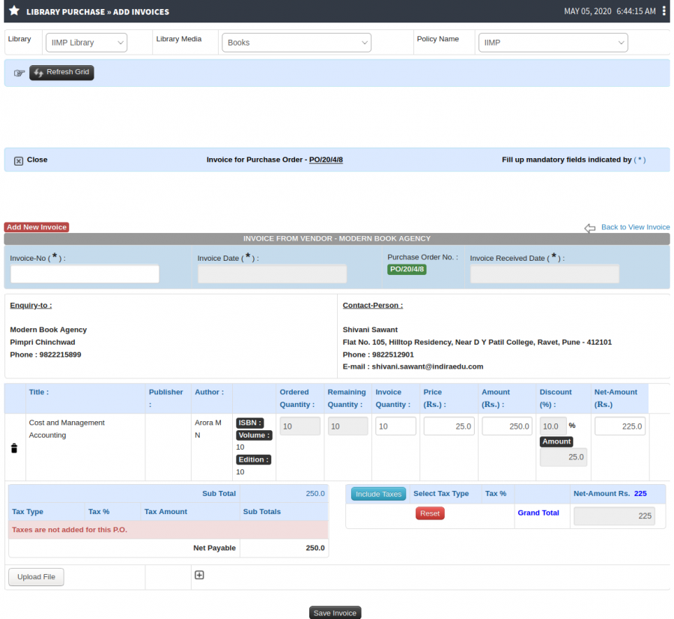
Task: Click the Ordered Quantity field
Action: click(x=300, y=426)
